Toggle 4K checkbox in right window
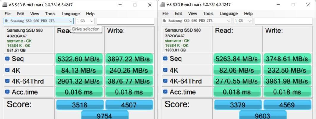 165,70
